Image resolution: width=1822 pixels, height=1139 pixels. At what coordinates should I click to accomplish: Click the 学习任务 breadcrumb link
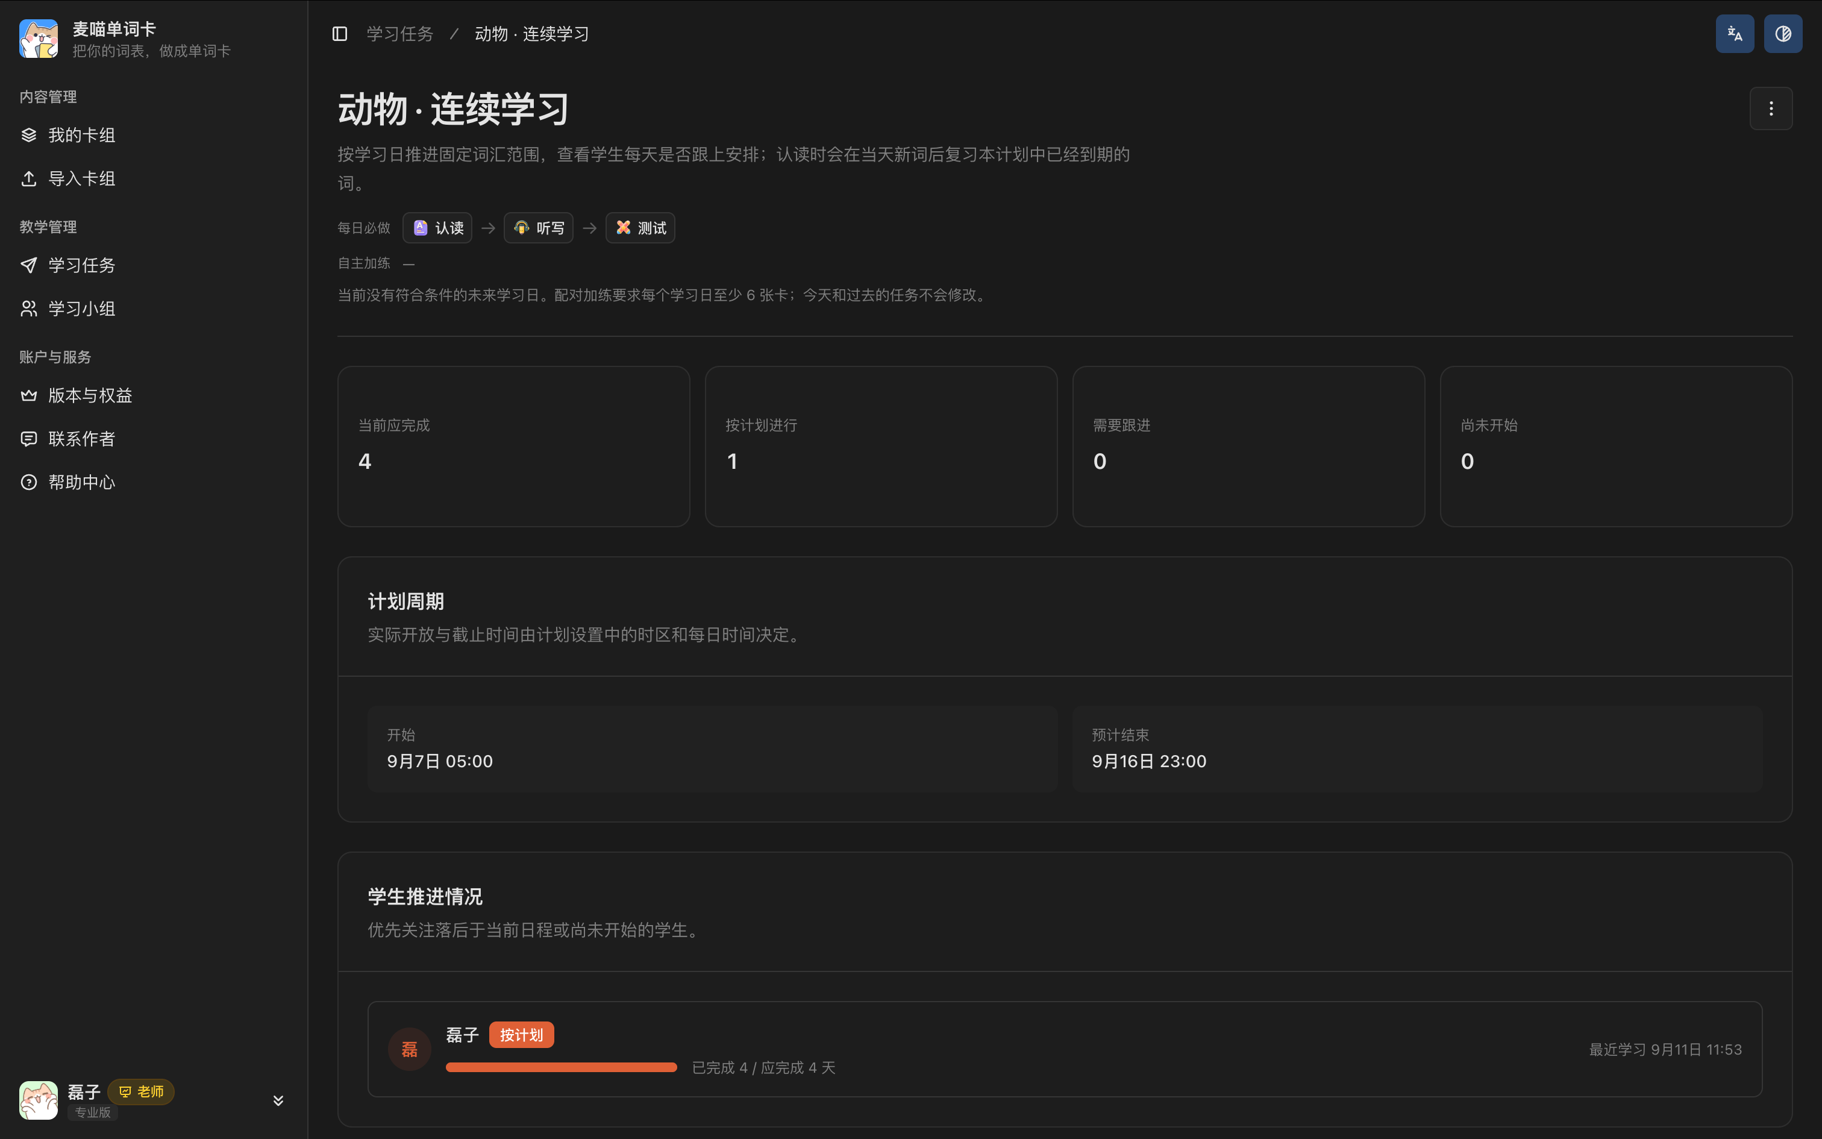400,34
